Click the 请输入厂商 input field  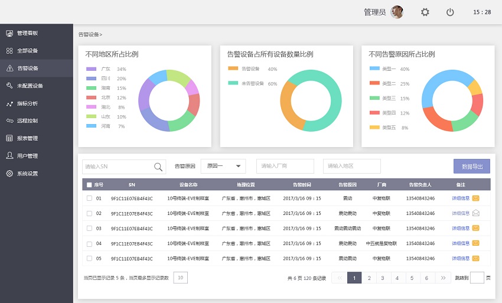(x=285, y=166)
